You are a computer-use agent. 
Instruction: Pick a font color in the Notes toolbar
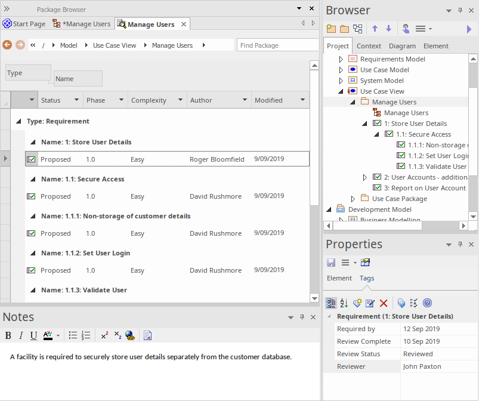pyautogui.click(x=47, y=335)
